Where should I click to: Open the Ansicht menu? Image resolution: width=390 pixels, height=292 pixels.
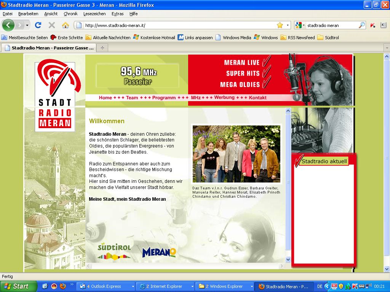coord(51,14)
